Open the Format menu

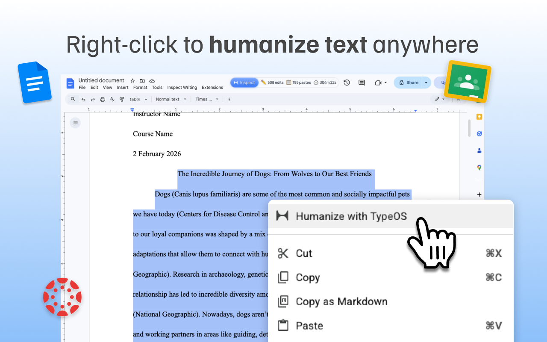click(140, 88)
